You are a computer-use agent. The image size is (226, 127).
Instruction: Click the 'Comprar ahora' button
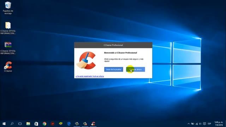coord(136,69)
